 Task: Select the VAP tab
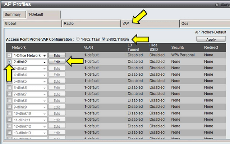(x=149, y=23)
